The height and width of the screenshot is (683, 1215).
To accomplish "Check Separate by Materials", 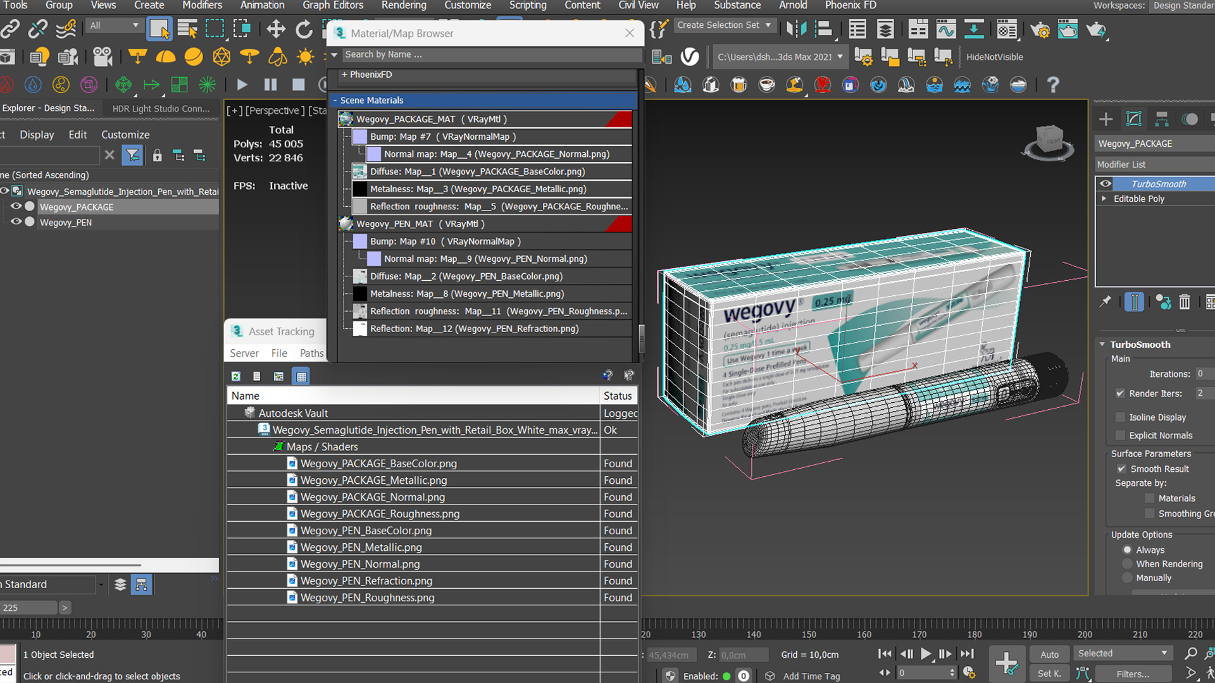I will [1149, 498].
